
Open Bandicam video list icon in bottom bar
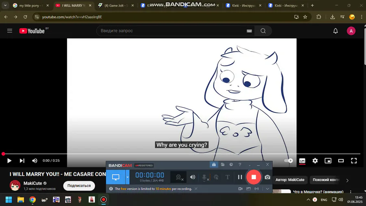click(240, 189)
